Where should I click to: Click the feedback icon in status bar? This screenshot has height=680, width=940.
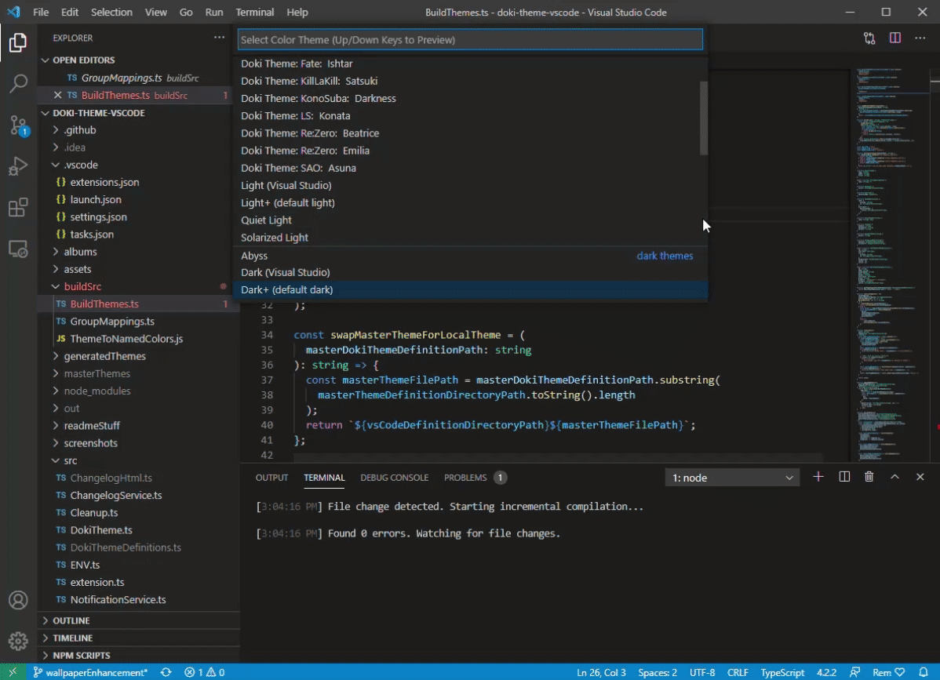855,672
